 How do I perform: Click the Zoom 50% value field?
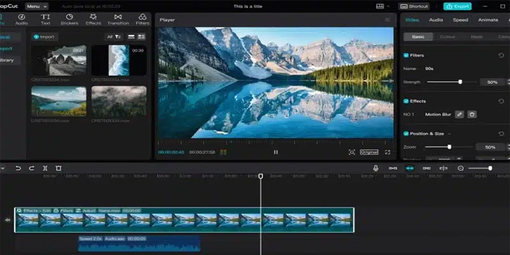[490, 147]
